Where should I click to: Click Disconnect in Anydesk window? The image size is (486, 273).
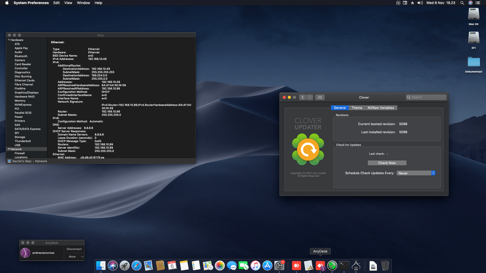click(74, 249)
